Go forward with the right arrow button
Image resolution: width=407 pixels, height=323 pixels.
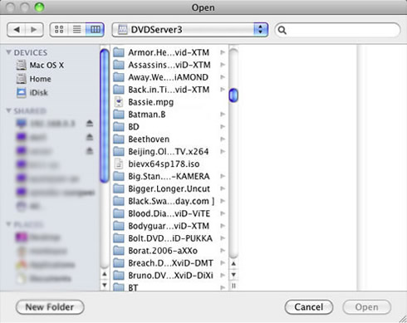tap(34, 30)
